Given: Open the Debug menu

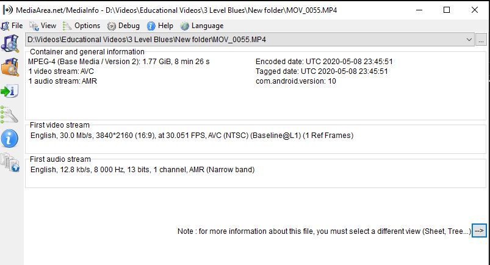Looking at the screenshot, I should (x=123, y=26).
